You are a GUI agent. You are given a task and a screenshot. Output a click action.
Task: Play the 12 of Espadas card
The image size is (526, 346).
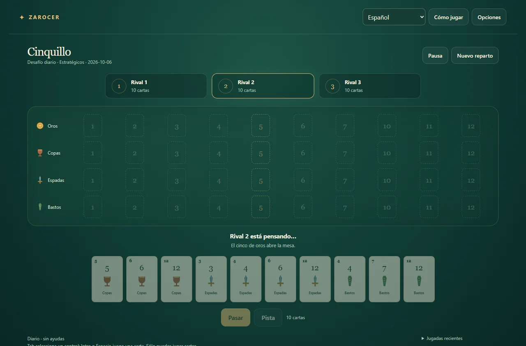coord(315,279)
